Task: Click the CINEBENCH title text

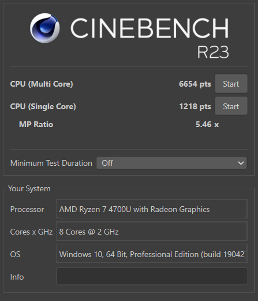Action: 149,28
